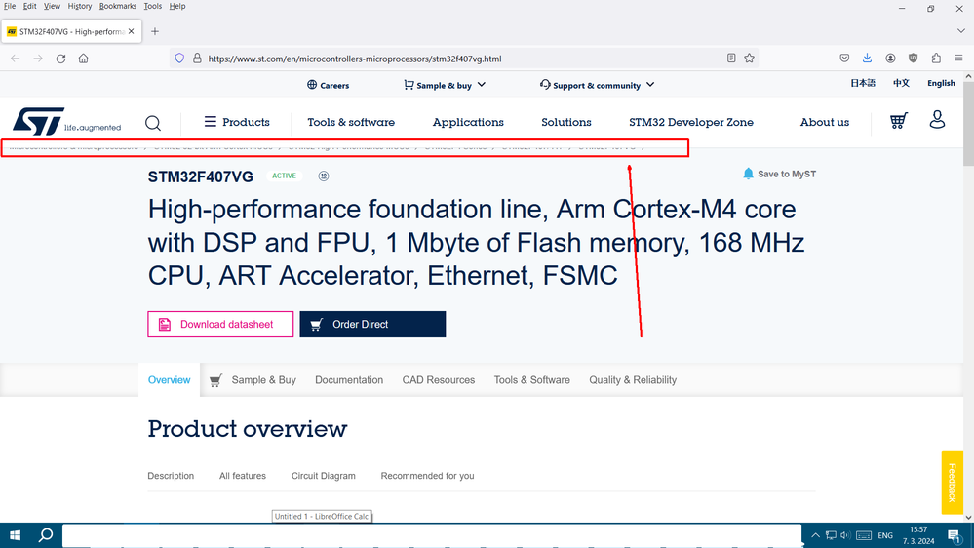Show hidden tray icons chevron
Image resolution: width=974 pixels, height=548 pixels.
click(816, 535)
